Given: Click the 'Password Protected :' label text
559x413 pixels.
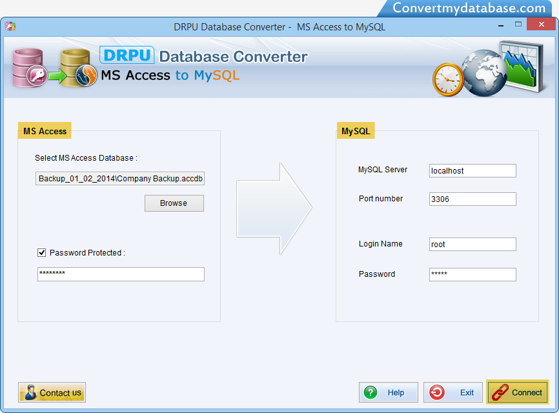Looking at the screenshot, I should click(87, 253).
